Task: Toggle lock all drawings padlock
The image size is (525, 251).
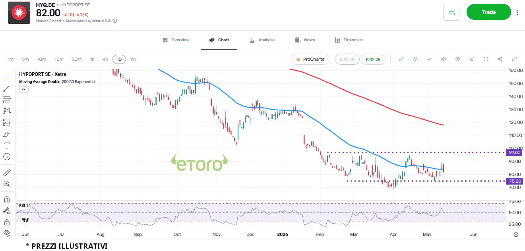Action: pos(7,222)
